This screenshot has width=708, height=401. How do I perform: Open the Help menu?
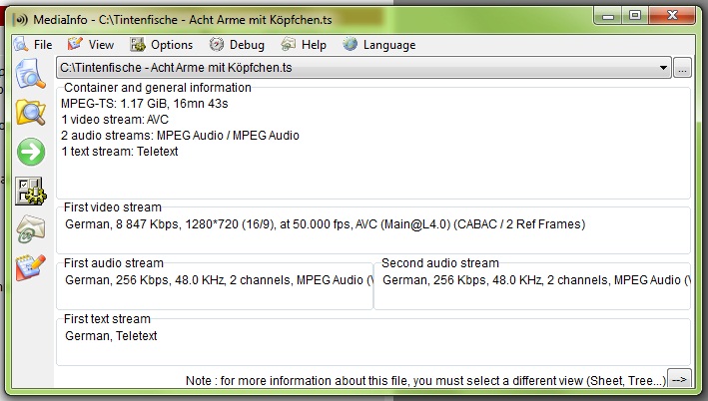point(304,45)
